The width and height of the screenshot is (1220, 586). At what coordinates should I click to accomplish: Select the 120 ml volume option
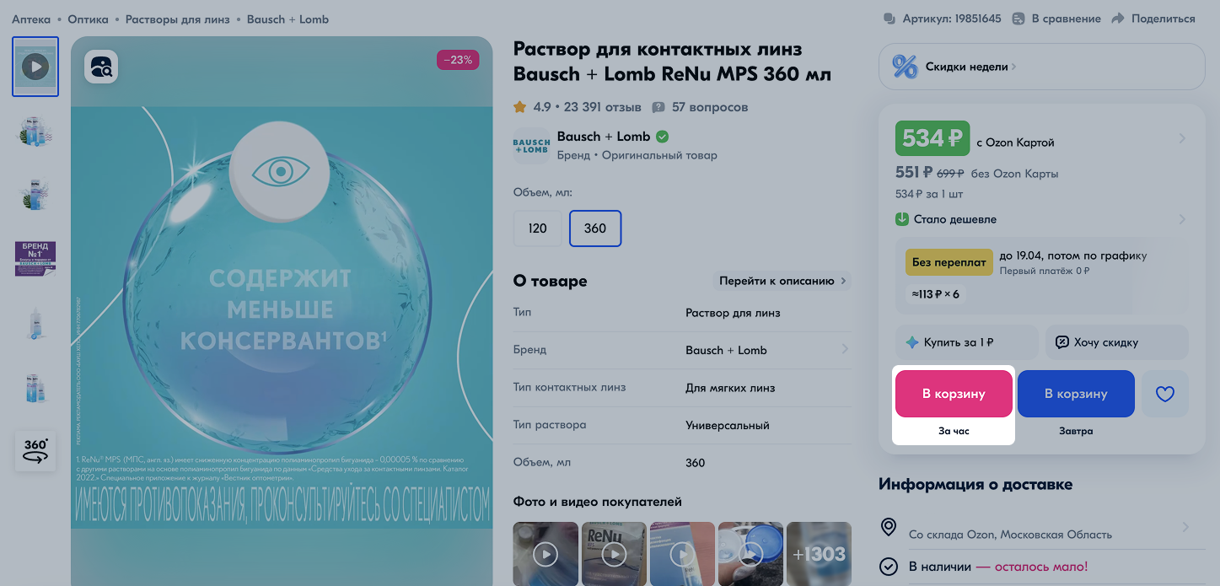coord(537,228)
